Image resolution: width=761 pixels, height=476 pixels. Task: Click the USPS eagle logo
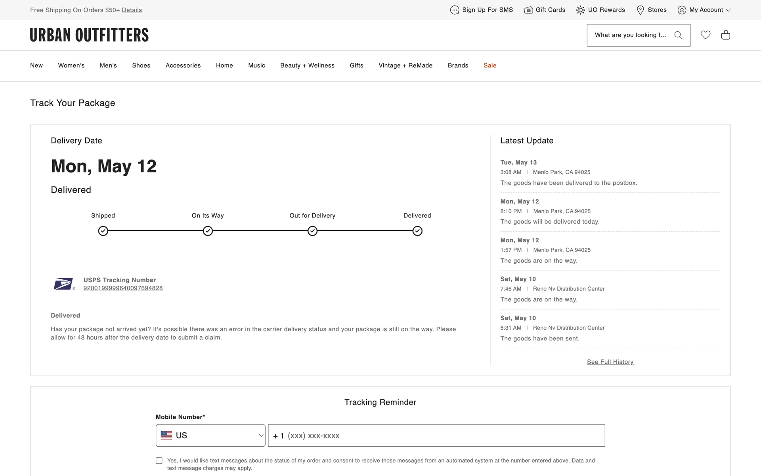coord(63,284)
